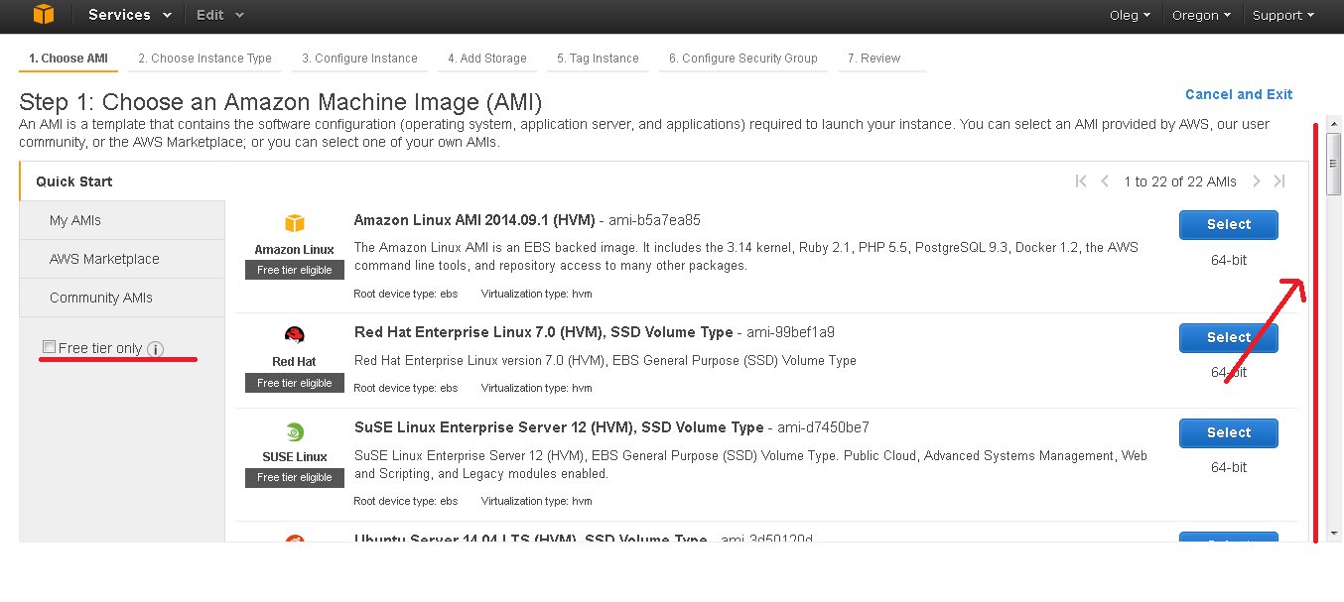The width and height of the screenshot is (1344, 602).
Task: Go to step 4. Add Storage
Action: [x=486, y=59]
